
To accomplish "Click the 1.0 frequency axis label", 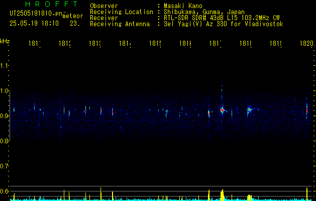I will tap(5, 91).
